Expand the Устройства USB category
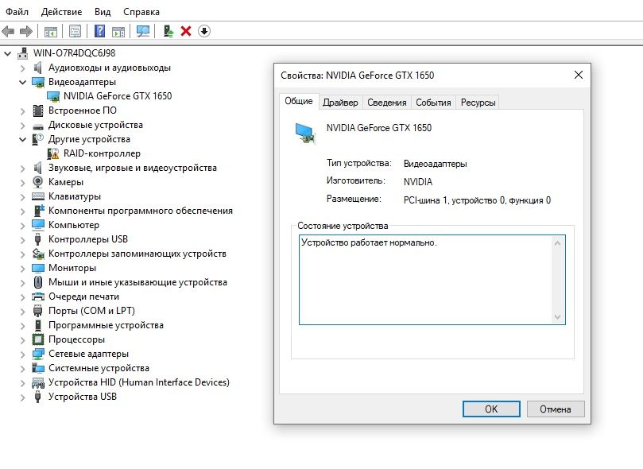643x469 pixels. tap(22, 397)
